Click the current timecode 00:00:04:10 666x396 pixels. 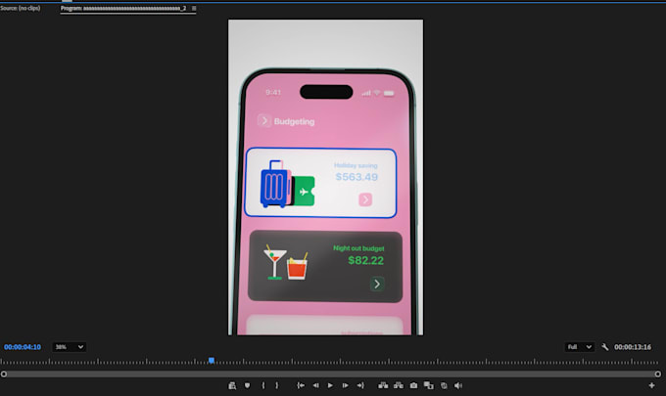tap(23, 347)
